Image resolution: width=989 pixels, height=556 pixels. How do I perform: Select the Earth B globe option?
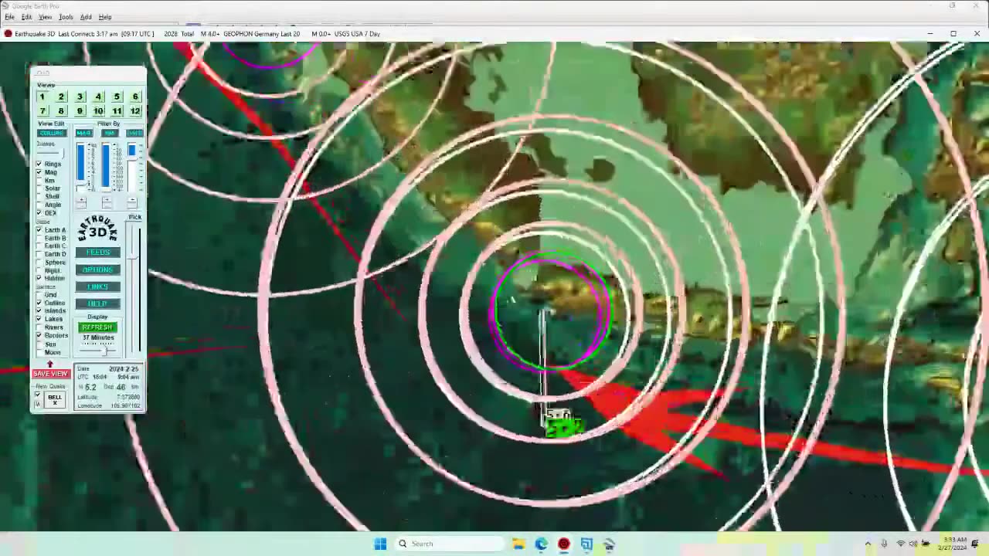point(39,238)
